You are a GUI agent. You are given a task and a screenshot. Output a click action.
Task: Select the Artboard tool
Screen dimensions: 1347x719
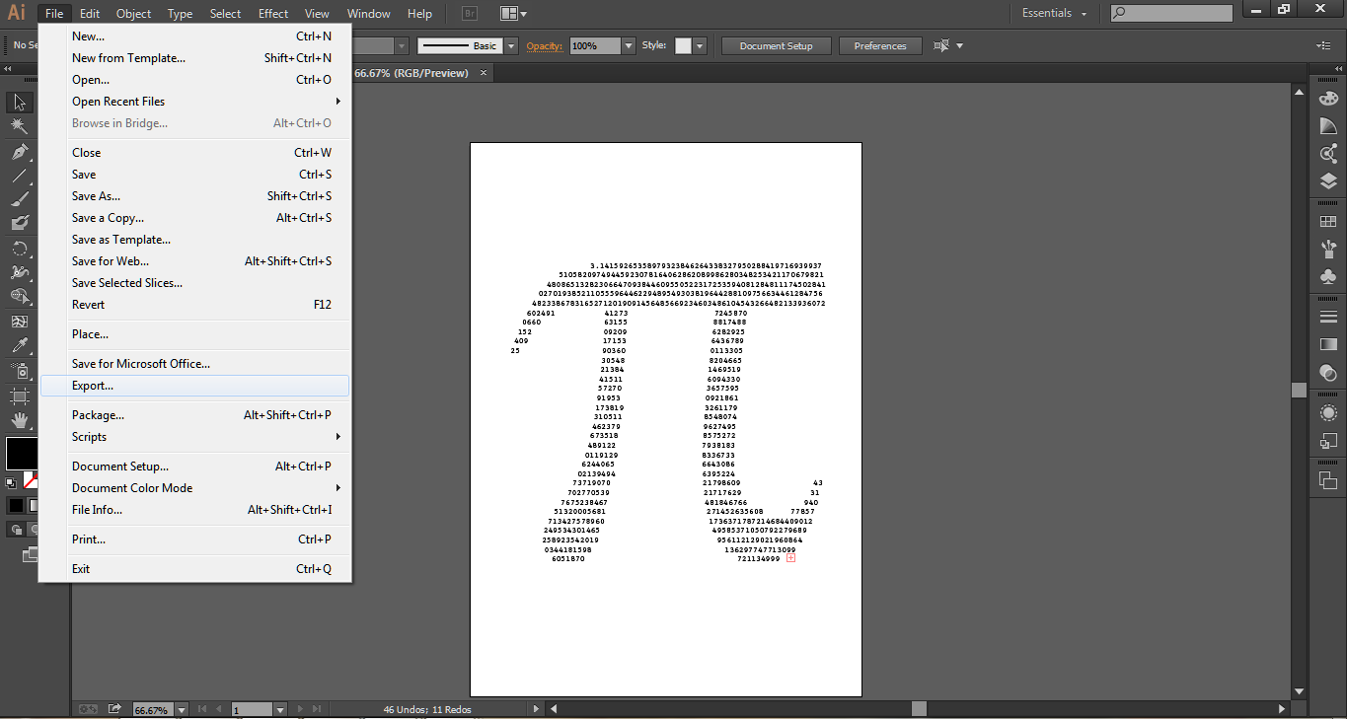[19, 395]
